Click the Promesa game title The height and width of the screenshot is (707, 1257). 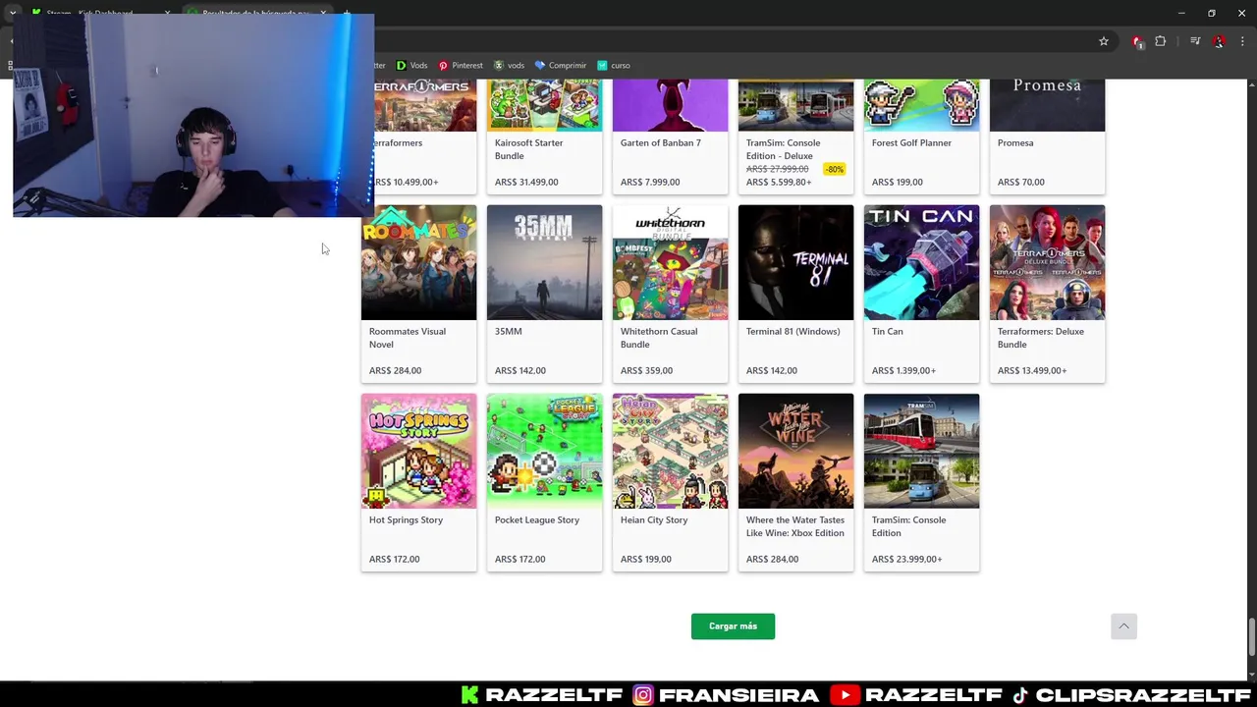[1015, 143]
